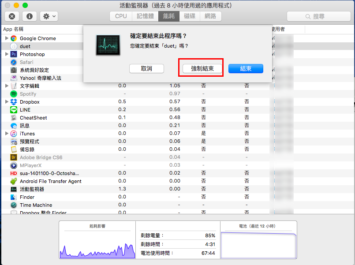Open the gear actions dropdown menu
The height and width of the screenshot is (265, 355).
tap(49, 16)
